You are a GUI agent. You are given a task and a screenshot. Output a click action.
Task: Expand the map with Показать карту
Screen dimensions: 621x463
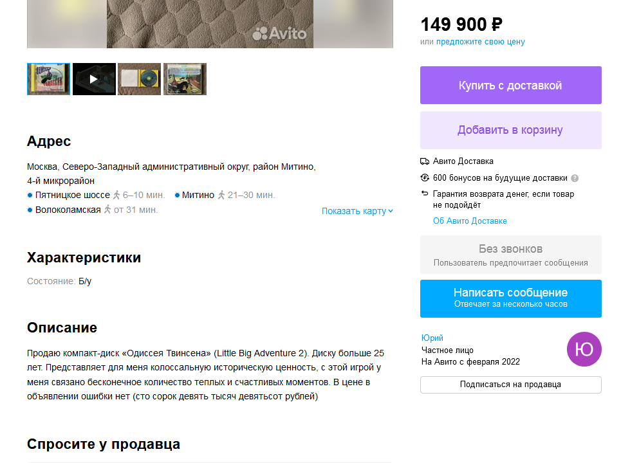tap(357, 211)
